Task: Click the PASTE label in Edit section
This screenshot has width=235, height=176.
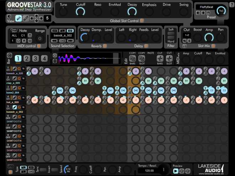Action: tap(151, 53)
